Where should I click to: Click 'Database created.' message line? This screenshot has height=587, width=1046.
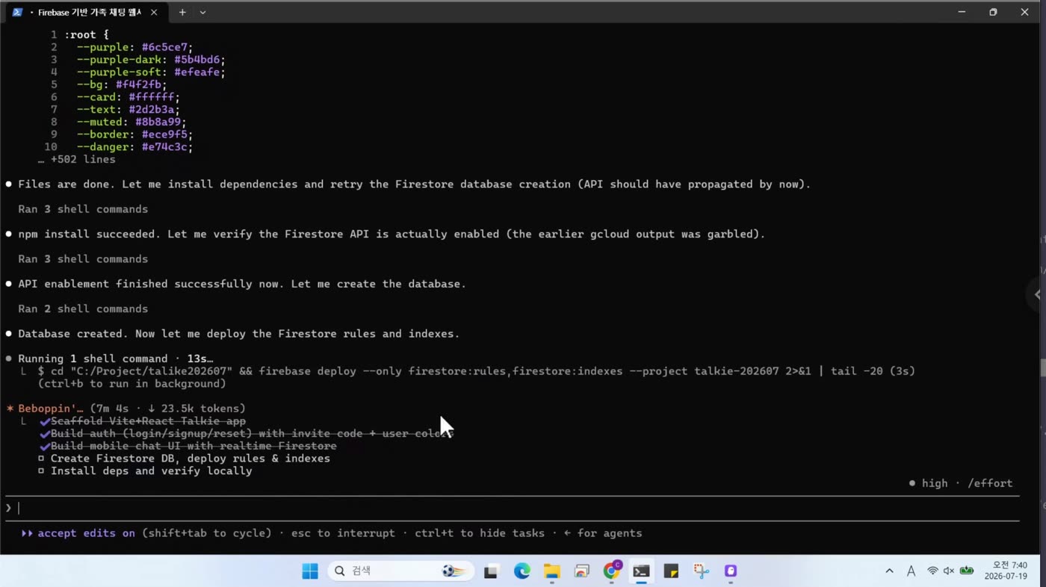coord(239,334)
